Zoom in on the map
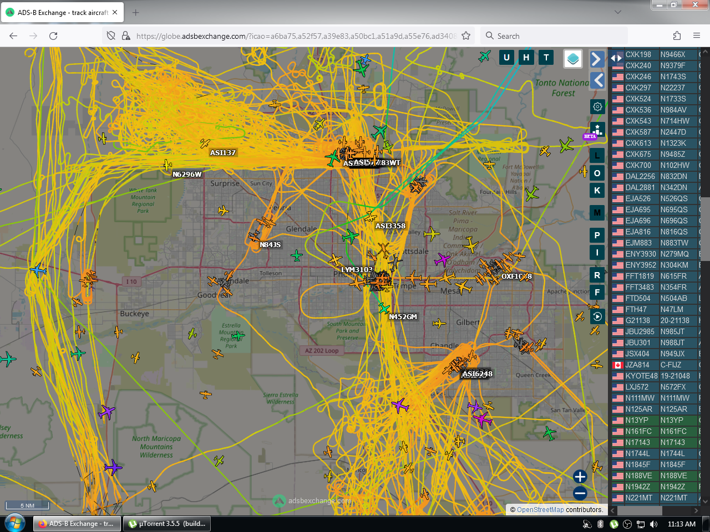This screenshot has width=710, height=532. click(580, 477)
